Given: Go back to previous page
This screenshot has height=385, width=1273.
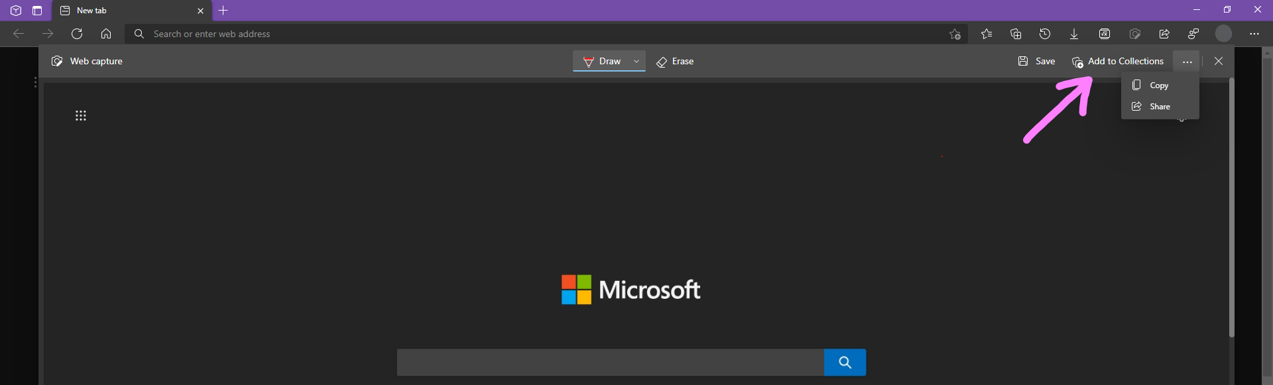Looking at the screenshot, I should (19, 34).
